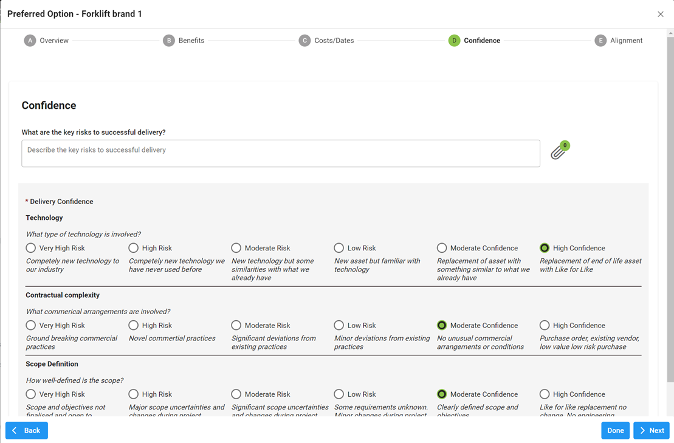Select High Confidence for Scope Definition
674x443 pixels.
pos(544,394)
